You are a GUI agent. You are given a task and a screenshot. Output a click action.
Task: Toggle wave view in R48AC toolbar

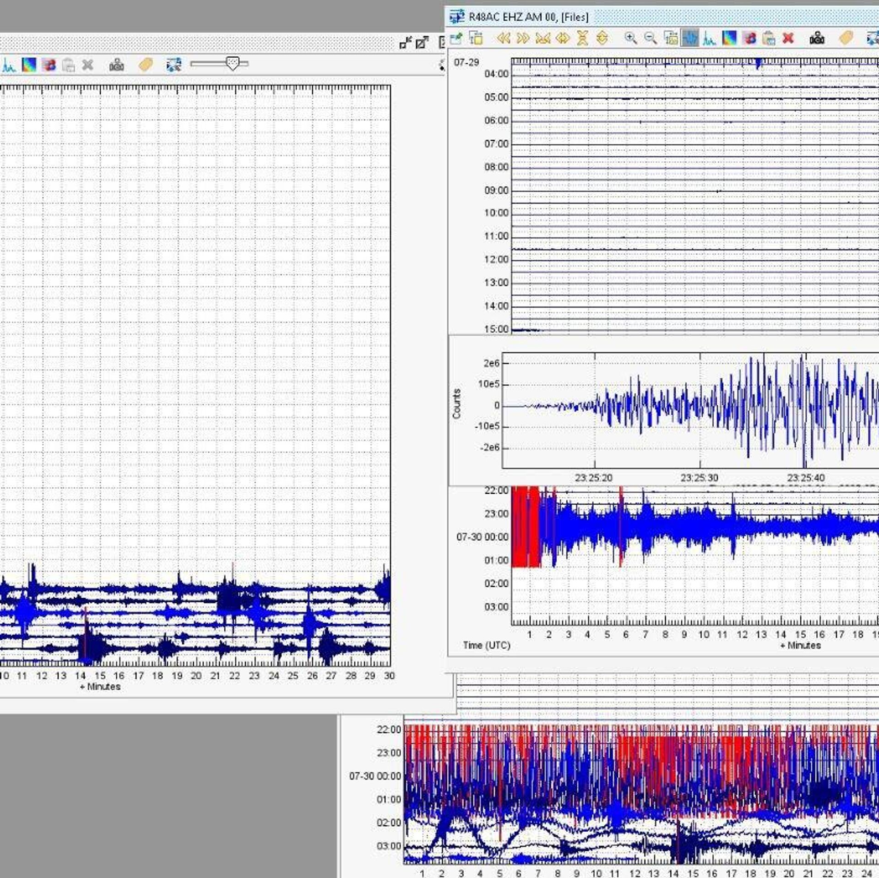pyautogui.click(x=690, y=38)
